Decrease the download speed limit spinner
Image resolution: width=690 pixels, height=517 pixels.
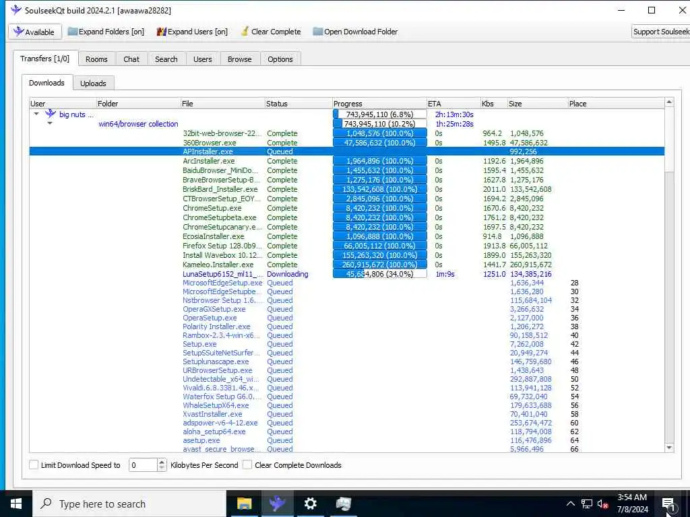coord(162,469)
